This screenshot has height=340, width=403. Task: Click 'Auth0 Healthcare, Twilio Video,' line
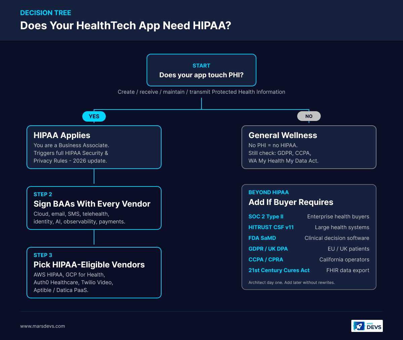click(x=73, y=283)
